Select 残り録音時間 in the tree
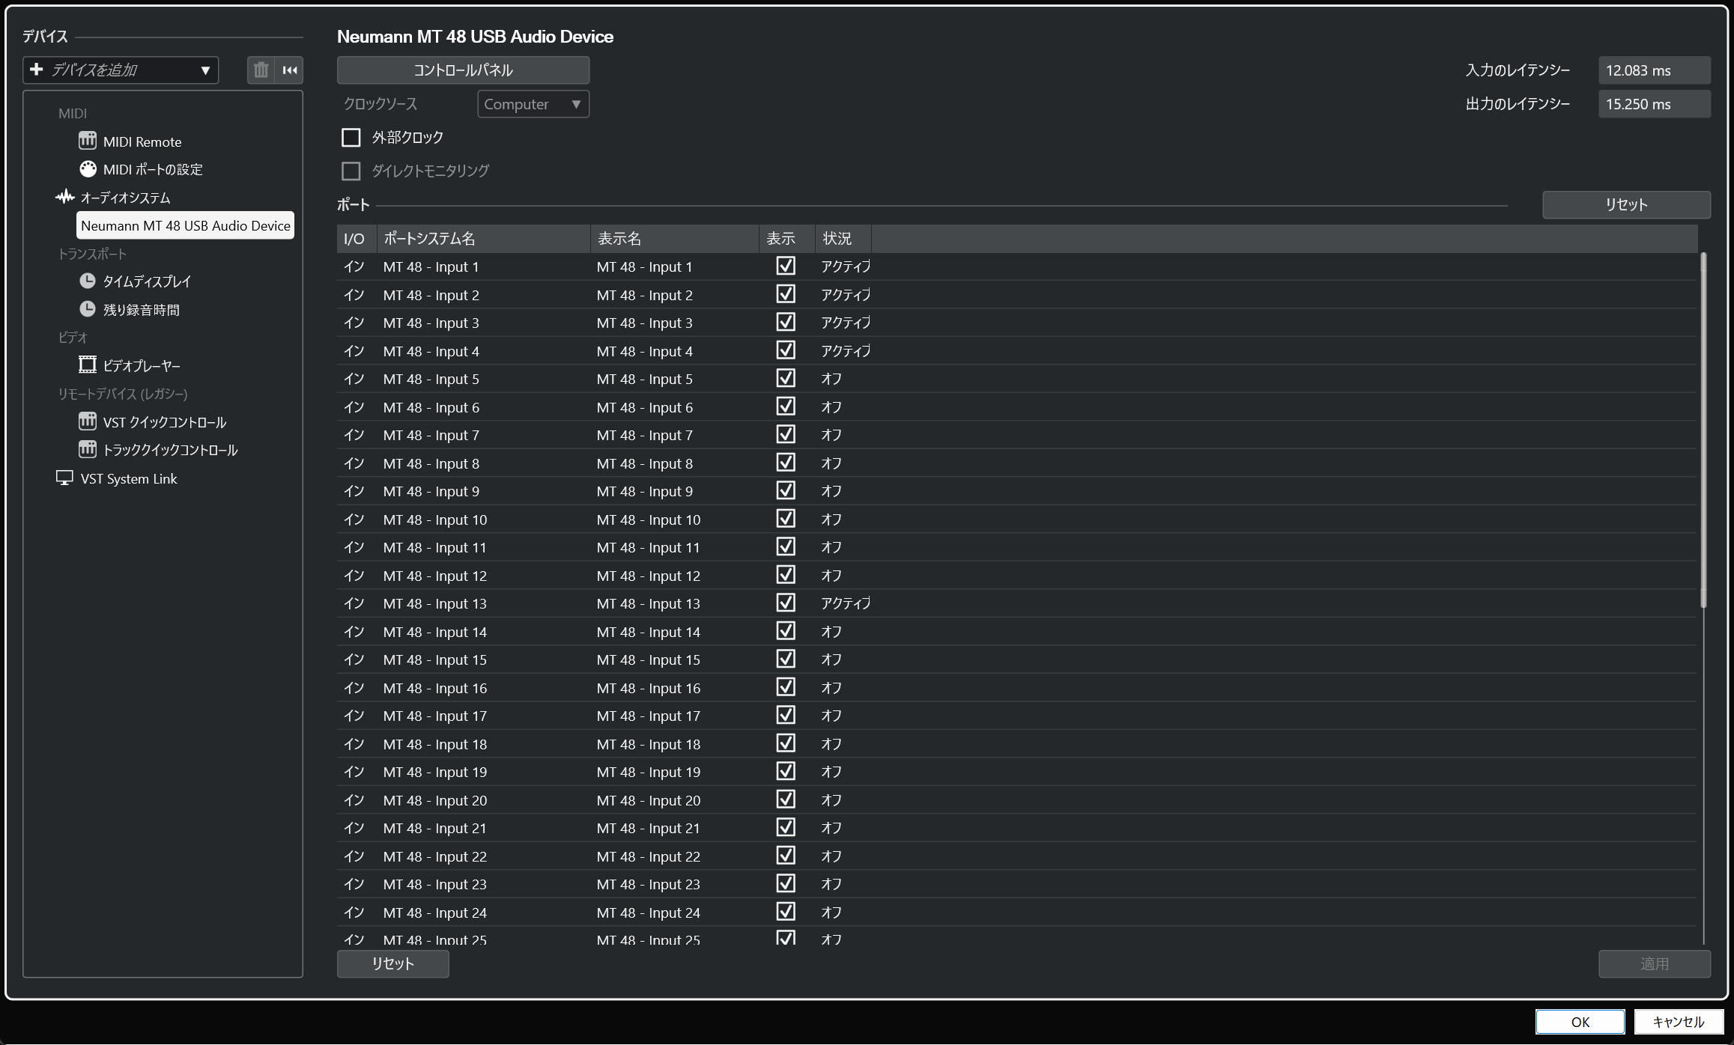Viewport: 1734px width, 1045px height. click(142, 310)
